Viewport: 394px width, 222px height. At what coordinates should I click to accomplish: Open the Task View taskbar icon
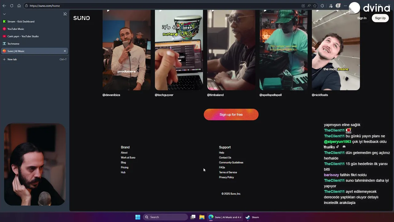193,217
